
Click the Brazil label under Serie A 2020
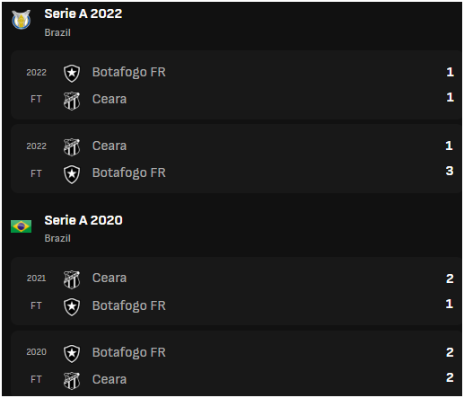(x=57, y=238)
